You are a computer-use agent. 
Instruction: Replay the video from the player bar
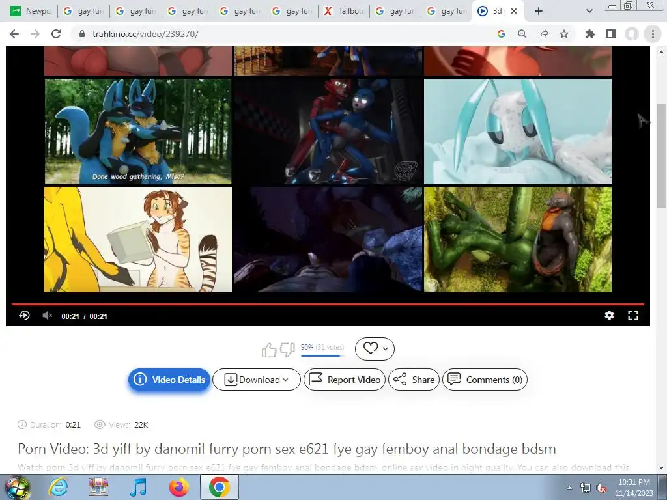[x=24, y=316]
